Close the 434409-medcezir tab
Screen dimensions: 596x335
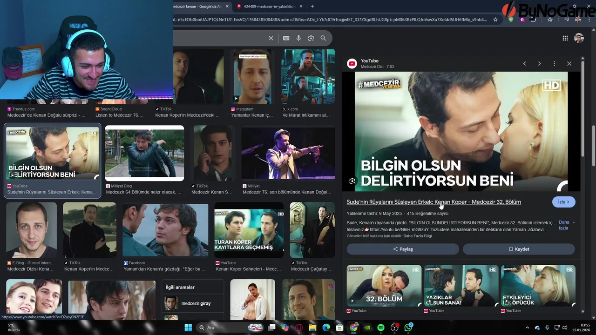[301, 6]
